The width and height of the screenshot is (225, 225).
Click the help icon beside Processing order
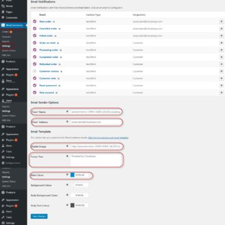tap(61, 50)
